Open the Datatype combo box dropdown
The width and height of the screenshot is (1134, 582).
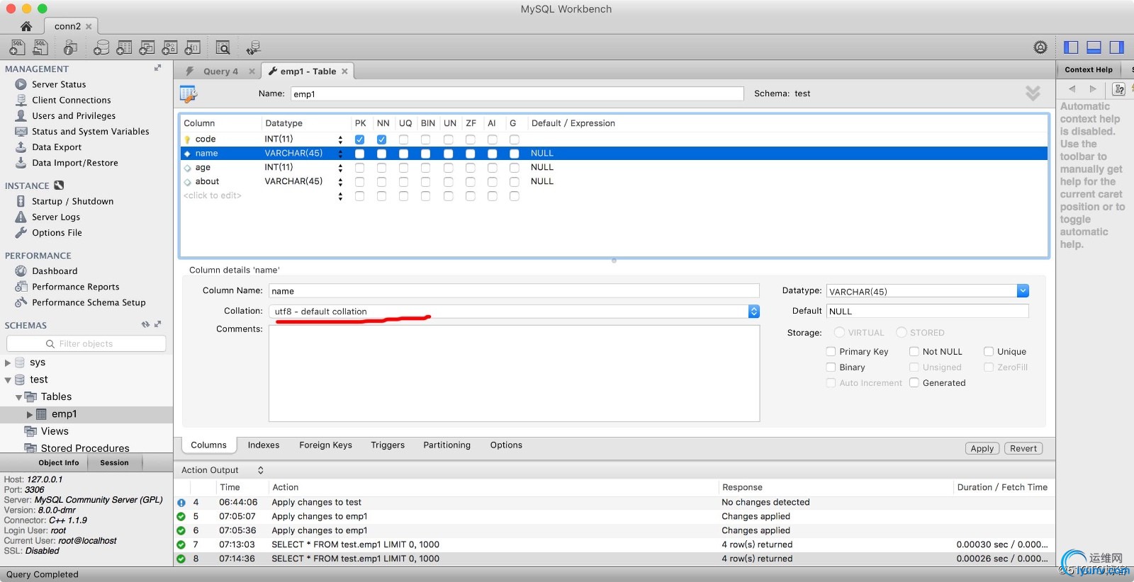coord(1023,291)
